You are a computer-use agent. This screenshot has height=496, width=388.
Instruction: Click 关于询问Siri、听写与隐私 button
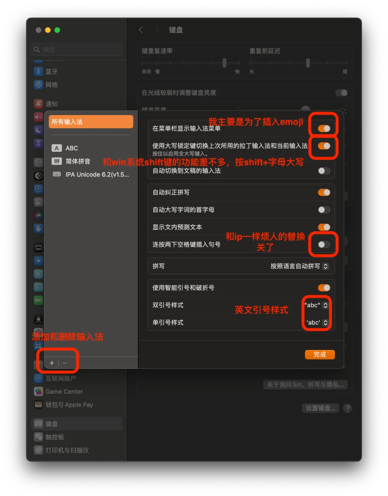pos(305,384)
